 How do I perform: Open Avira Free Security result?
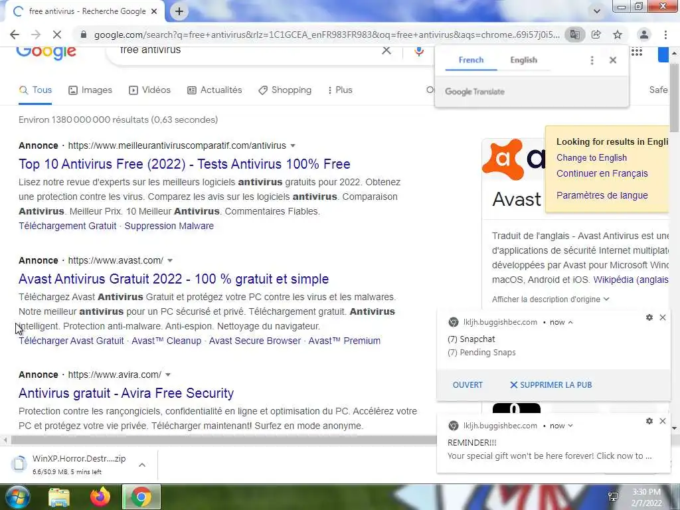click(x=126, y=393)
